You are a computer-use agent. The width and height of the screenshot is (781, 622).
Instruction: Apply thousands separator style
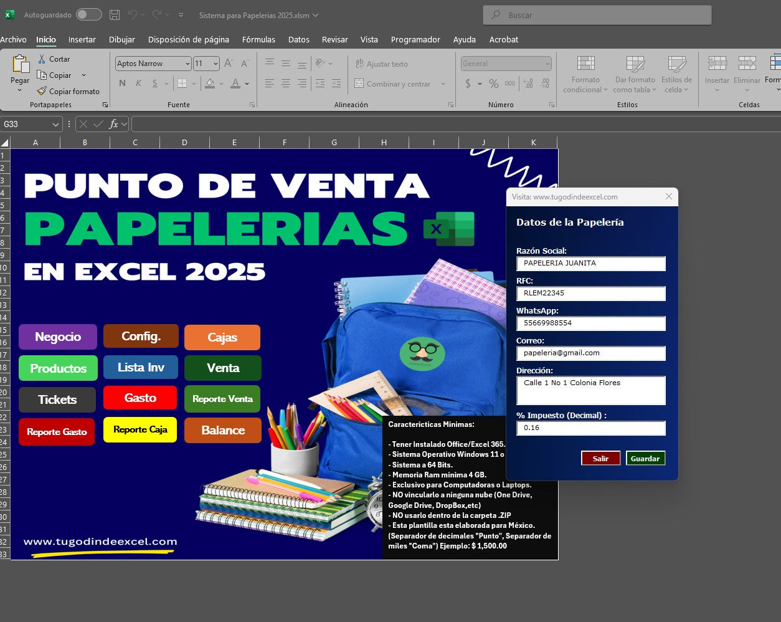pos(510,84)
